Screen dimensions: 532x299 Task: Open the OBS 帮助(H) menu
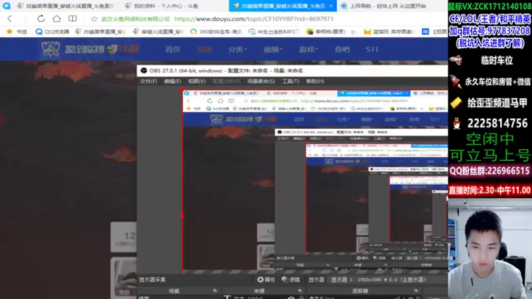click(x=315, y=81)
